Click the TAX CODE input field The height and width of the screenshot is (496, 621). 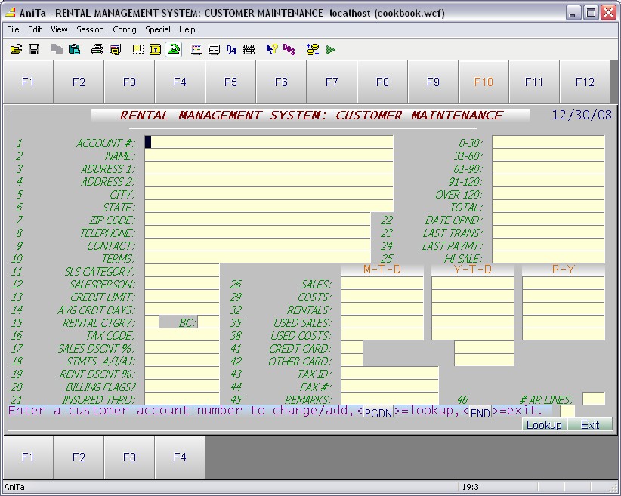(x=182, y=335)
